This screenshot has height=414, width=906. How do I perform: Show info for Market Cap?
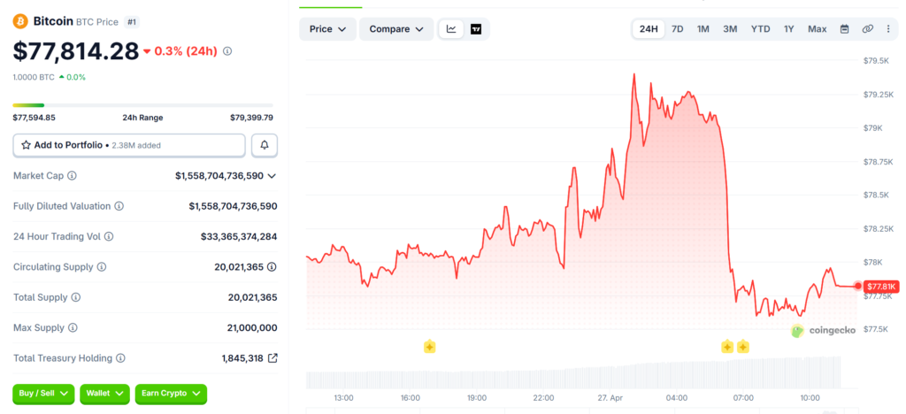[73, 176]
